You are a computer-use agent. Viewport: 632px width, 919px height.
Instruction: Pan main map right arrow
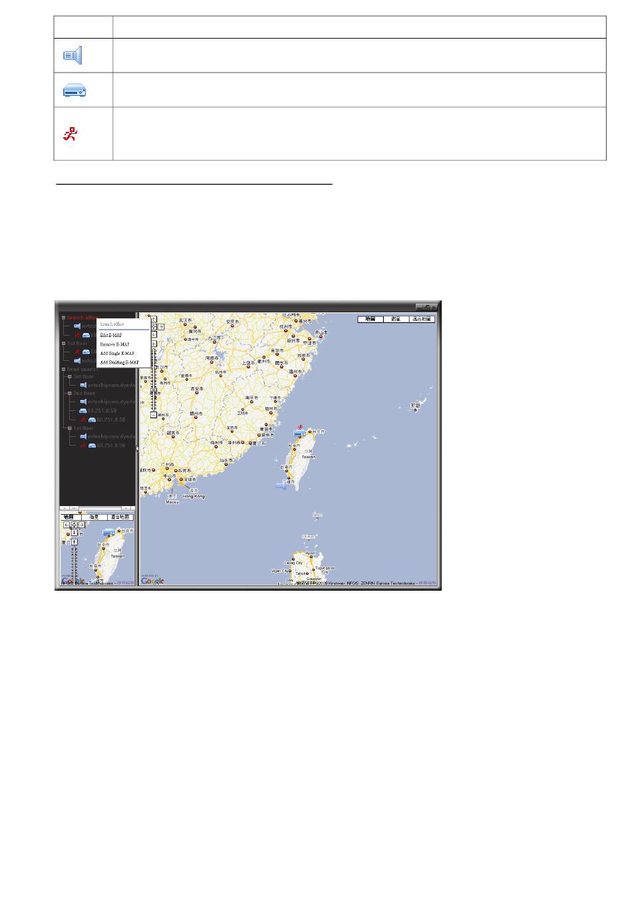(161, 327)
